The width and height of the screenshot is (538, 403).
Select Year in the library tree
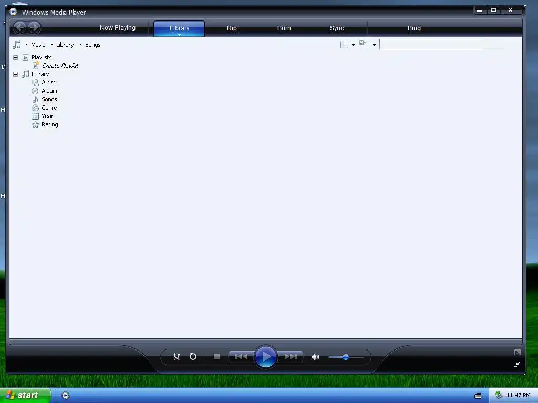point(47,116)
